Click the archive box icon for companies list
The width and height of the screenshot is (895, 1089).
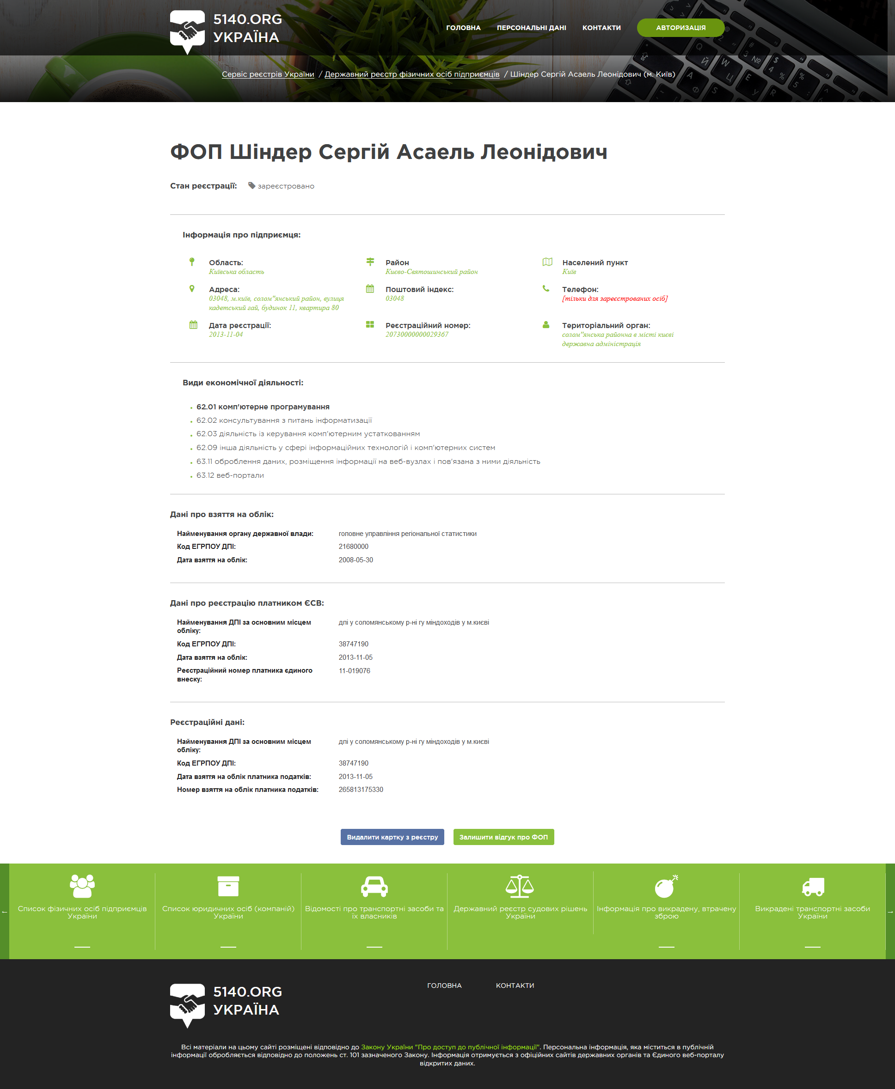click(x=228, y=886)
